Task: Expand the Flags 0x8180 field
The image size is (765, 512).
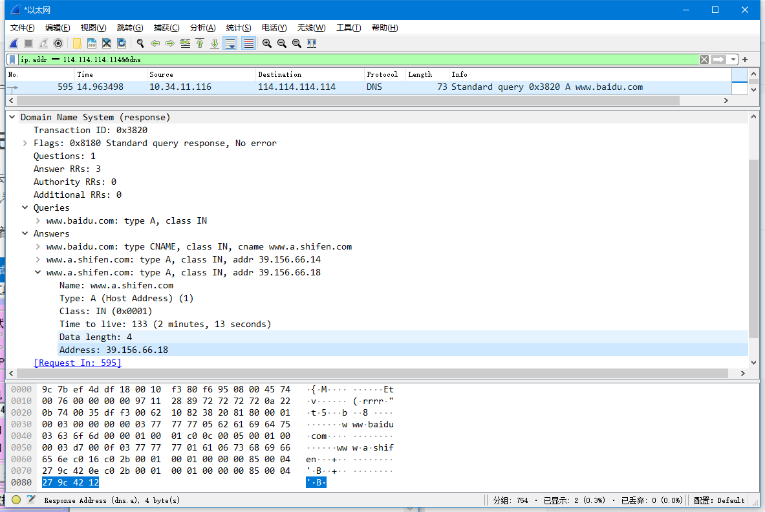Action: pyautogui.click(x=25, y=143)
